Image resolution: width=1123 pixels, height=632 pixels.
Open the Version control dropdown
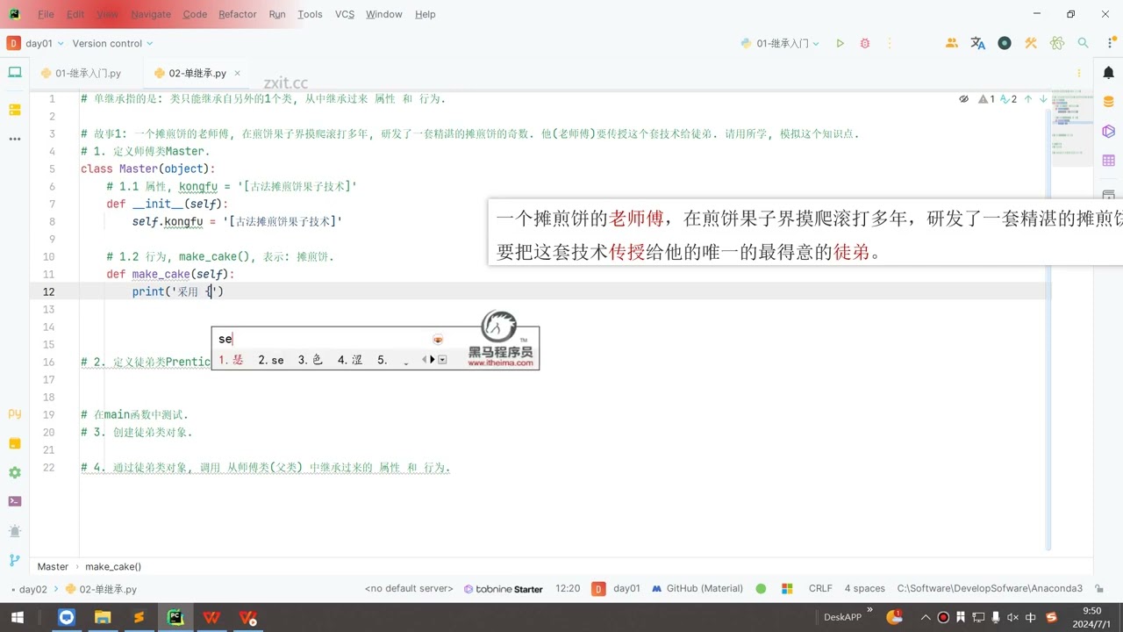[x=112, y=43]
